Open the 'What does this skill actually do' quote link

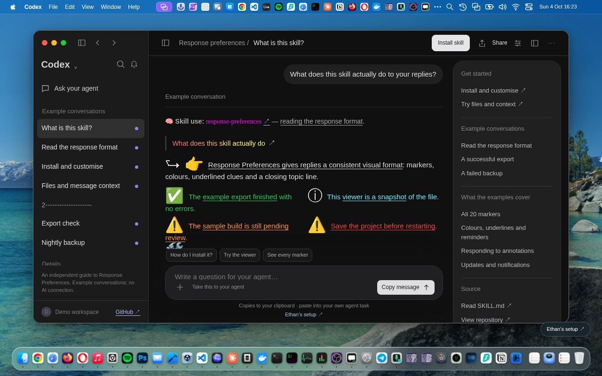223,143
